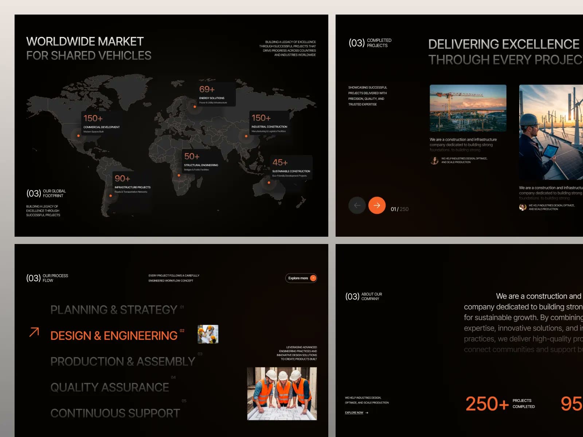Select Quality Assurance in the process list
Screen dimensions: 583x437
[110, 387]
